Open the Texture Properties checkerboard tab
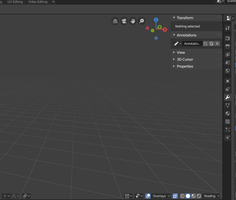This screenshot has width=236, height=200. coord(227,122)
